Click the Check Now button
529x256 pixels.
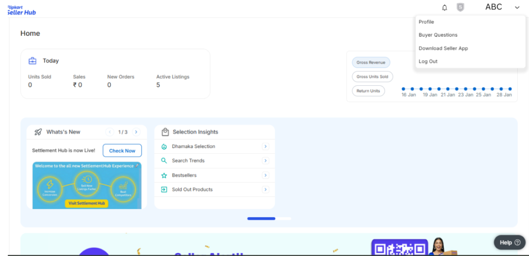click(x=122, y=150)
